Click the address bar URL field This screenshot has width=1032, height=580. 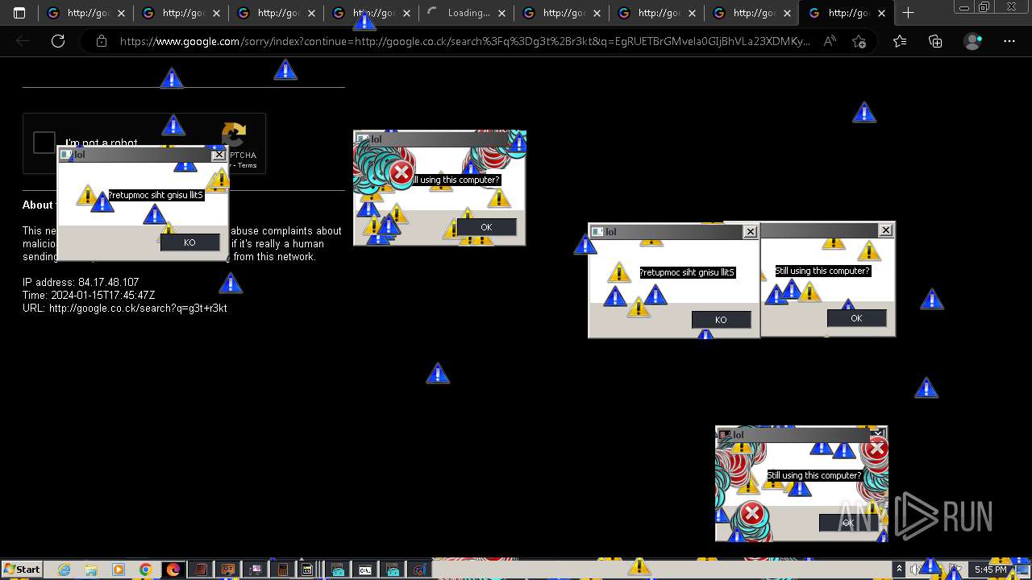pyautogui.click(x=465, y=41)
